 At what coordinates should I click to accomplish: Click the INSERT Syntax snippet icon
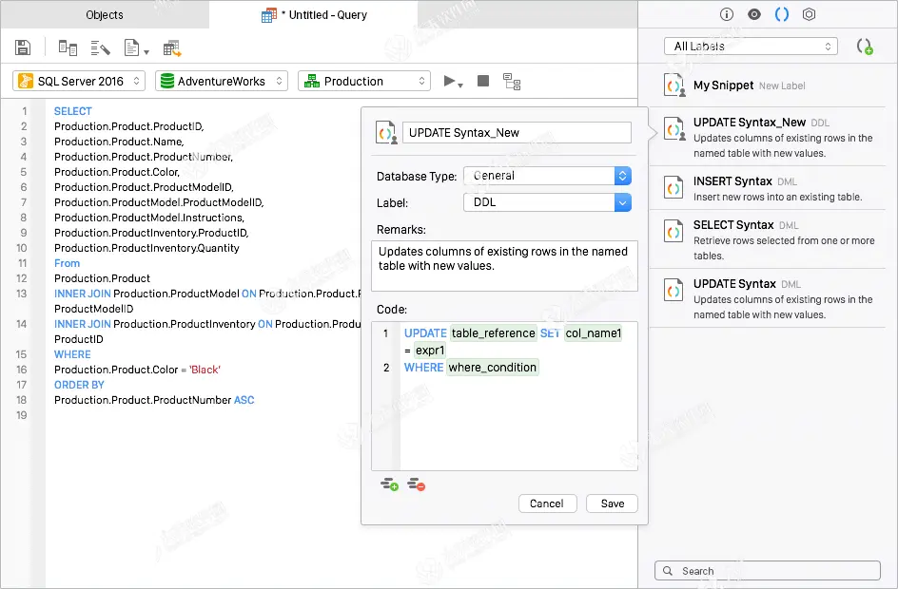point(673,187)
